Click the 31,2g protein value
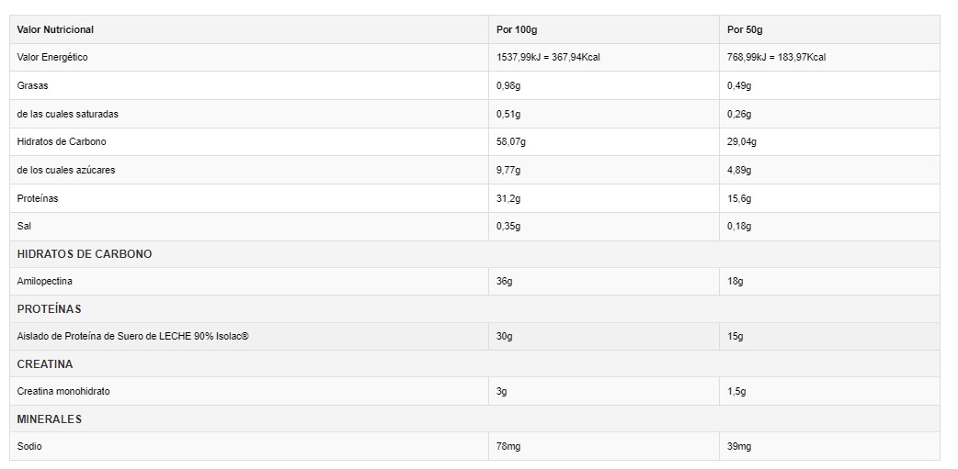The height and width of the screenshot is (469, 958). (508, 198)
